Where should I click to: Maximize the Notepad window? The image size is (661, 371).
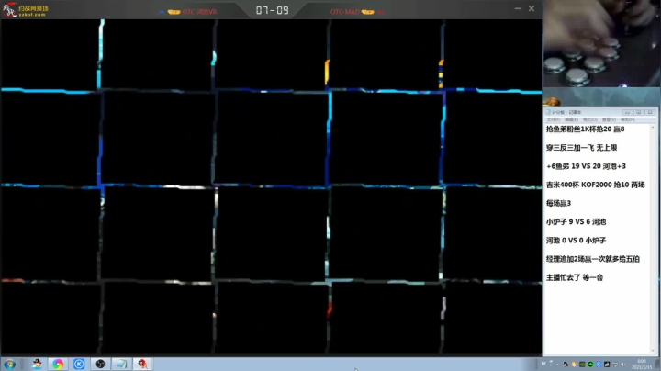point(639,112)
